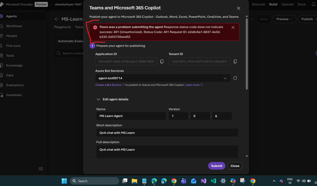
Task: Open the Publish dropdown button
Action: 308,19
